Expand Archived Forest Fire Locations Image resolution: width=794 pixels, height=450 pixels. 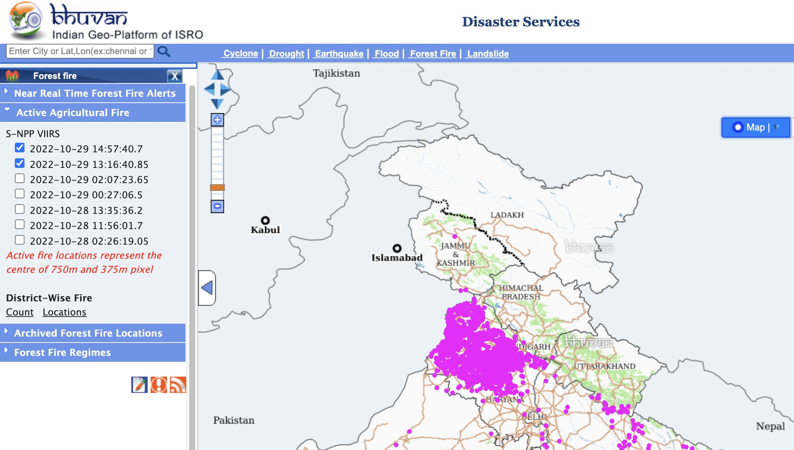point(93,333)
